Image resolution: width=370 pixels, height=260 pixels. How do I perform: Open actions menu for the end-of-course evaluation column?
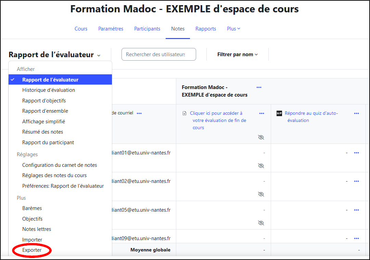tap(262, 113)
